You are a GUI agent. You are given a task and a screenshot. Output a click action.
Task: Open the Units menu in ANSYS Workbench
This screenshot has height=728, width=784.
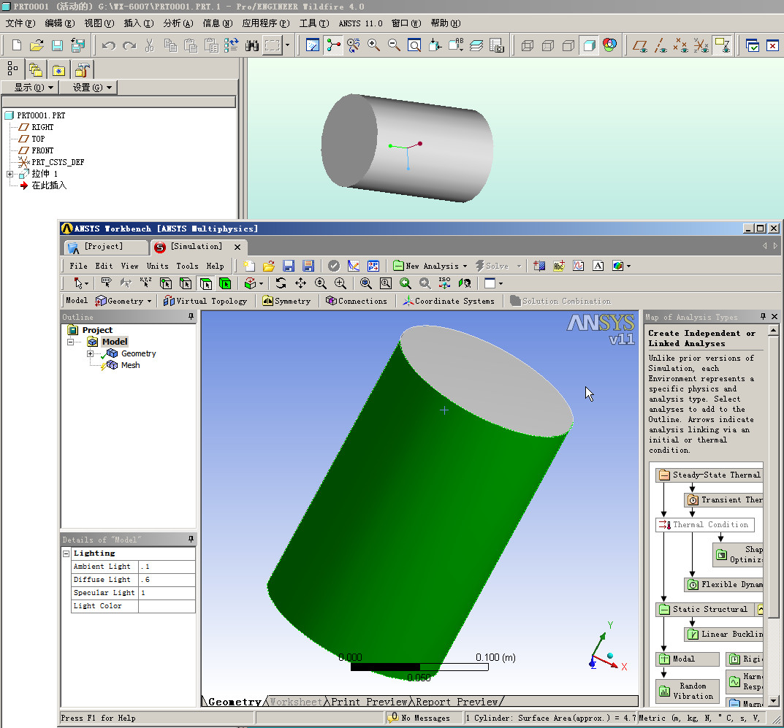click(x=157, y=266)
